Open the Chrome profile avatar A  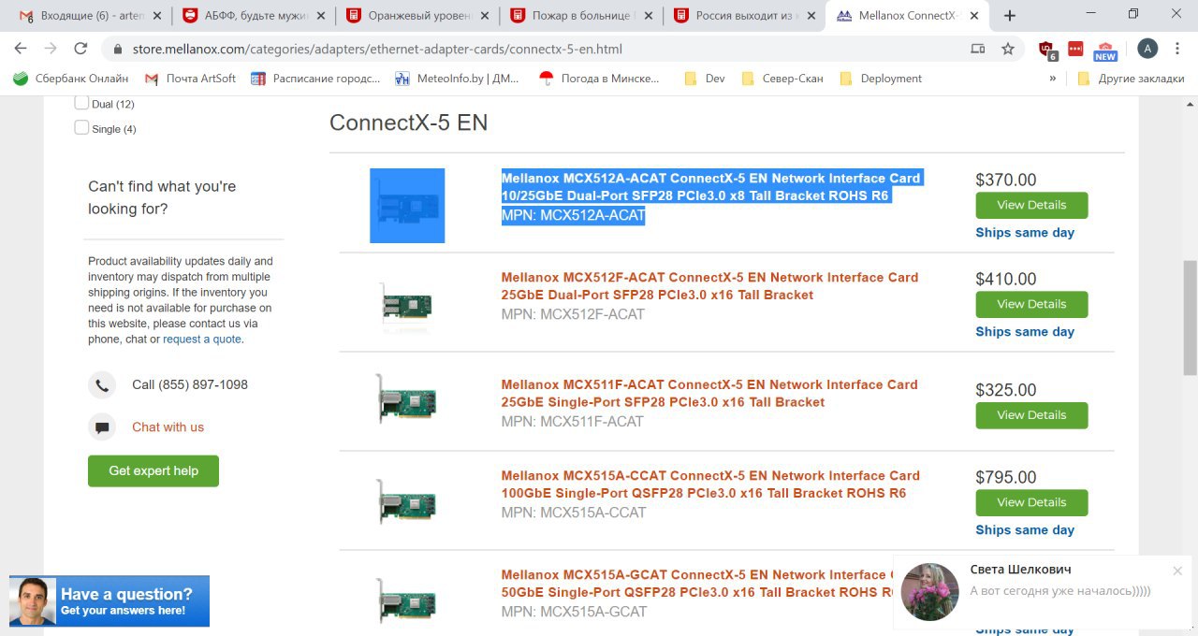[1147, 49]
